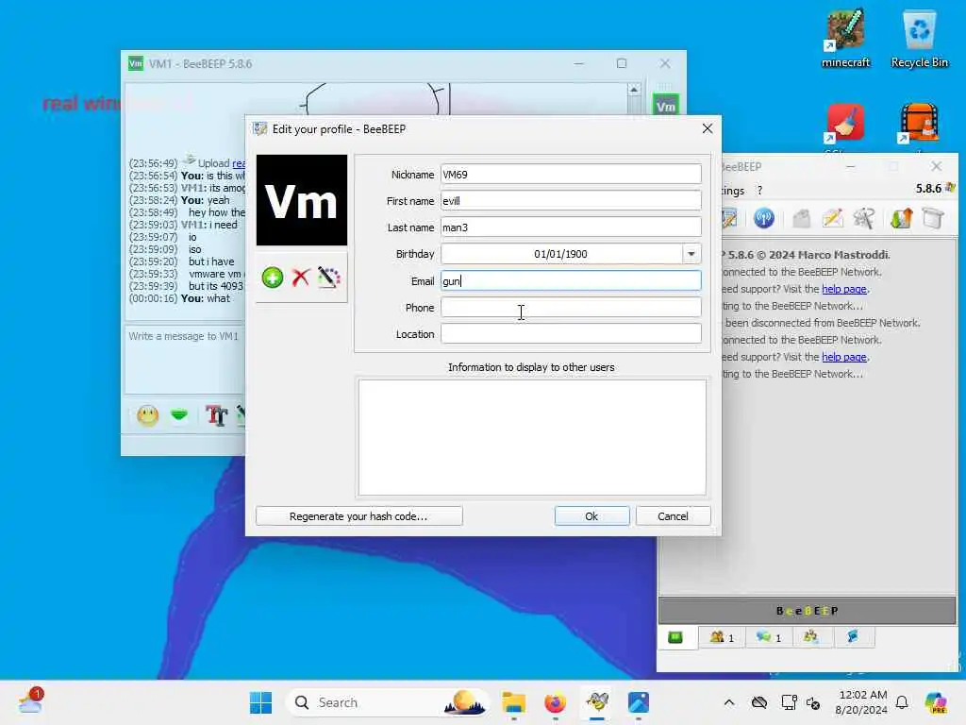Open the Settings menu in BeeBEEP main window
Viewport: 966px width, 725px height.
click(733, 191)
